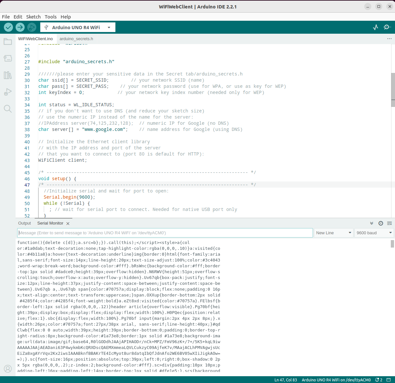Open the Edit menu
Screen dimensions: 395x383
(x=18, y=17)
